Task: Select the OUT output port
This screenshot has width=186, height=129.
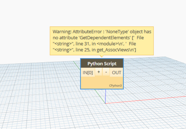Action: pyautogui.click(x=116, y=72)
